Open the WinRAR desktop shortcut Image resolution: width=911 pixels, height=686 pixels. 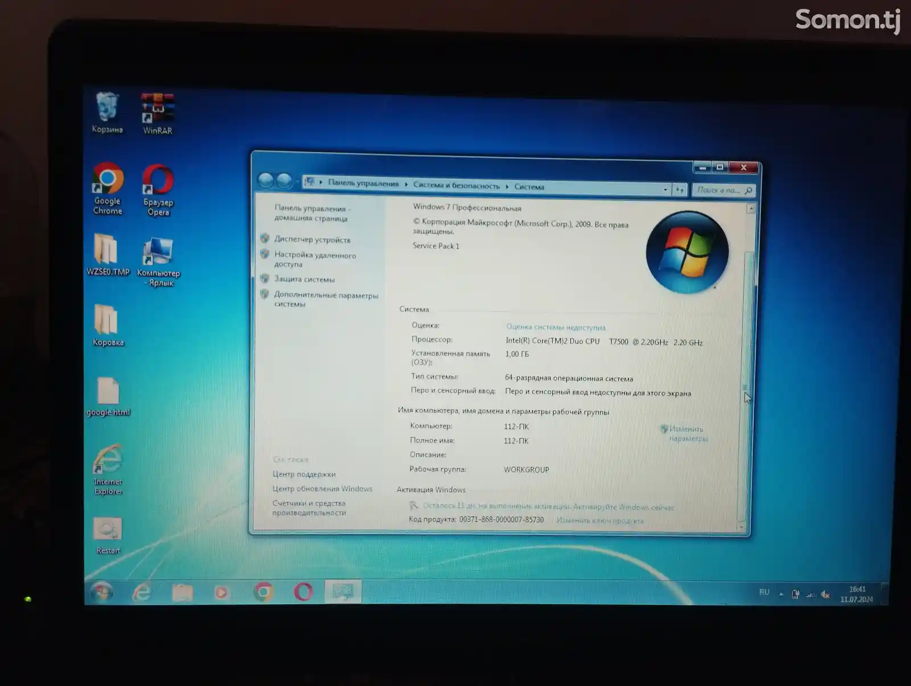[x=158, y=114]
